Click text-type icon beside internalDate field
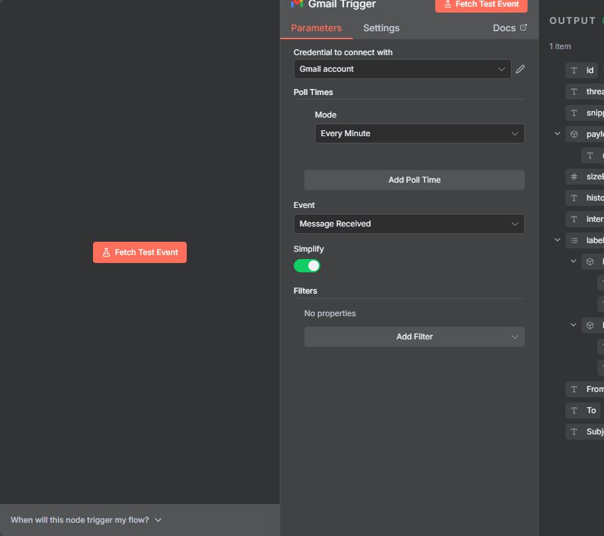 pyautogui.click(x=574, y=219)
